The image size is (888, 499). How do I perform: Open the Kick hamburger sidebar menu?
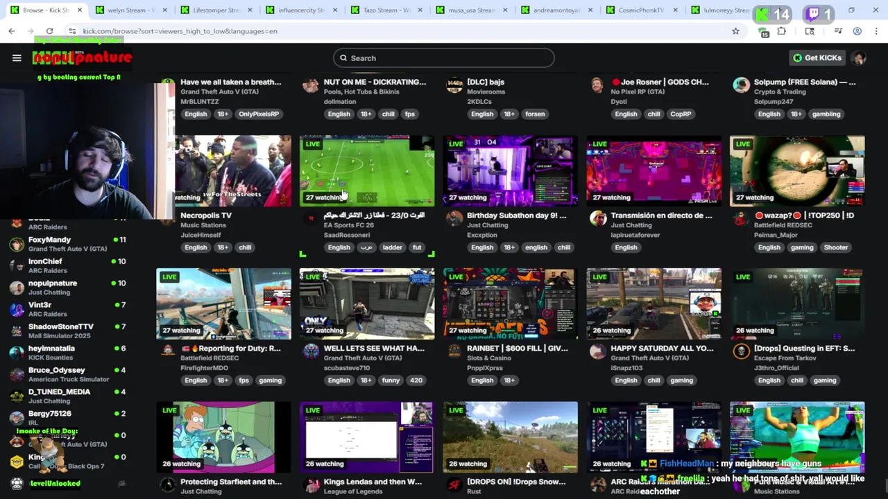[17, 58]
